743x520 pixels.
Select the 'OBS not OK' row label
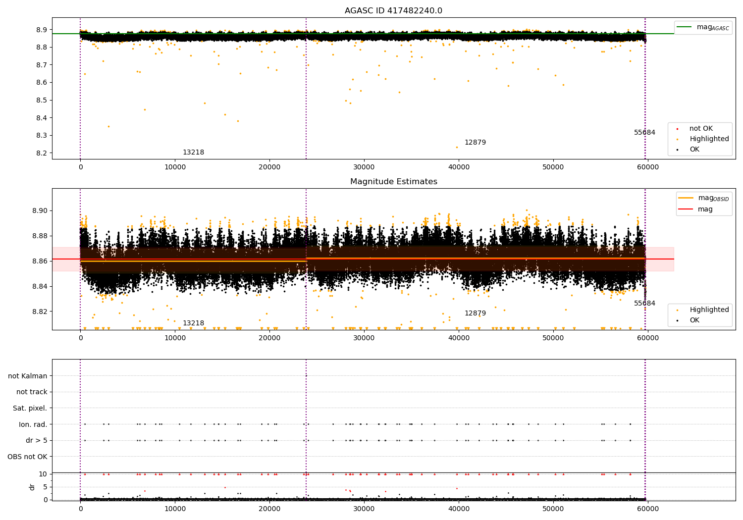coord(28,457)
